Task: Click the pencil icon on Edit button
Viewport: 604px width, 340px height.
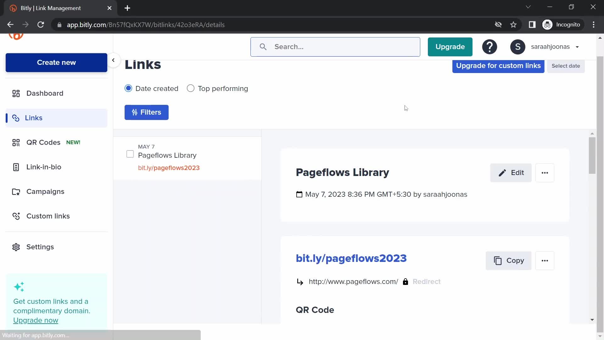Action: pos(502,173)
